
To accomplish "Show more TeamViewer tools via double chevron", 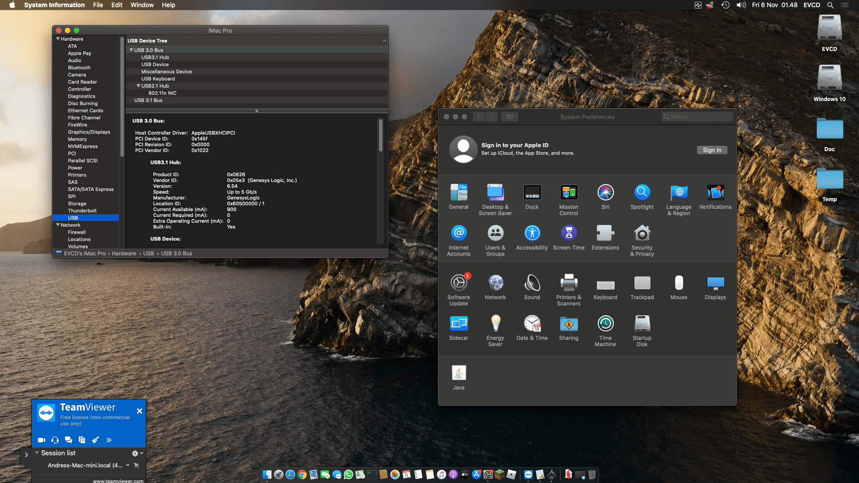I will (x=109, y=440).
